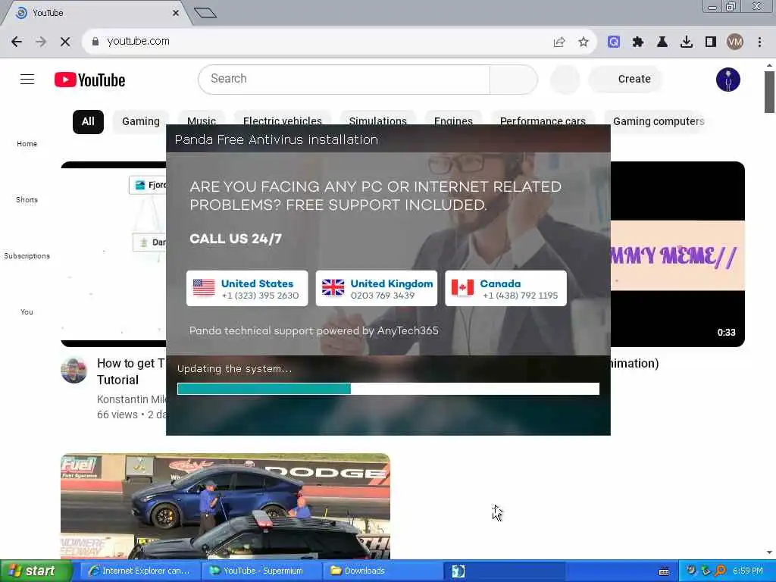Open the browser downloads icon
This screenshot has width=776, height=582.
(x=687, y=42)
